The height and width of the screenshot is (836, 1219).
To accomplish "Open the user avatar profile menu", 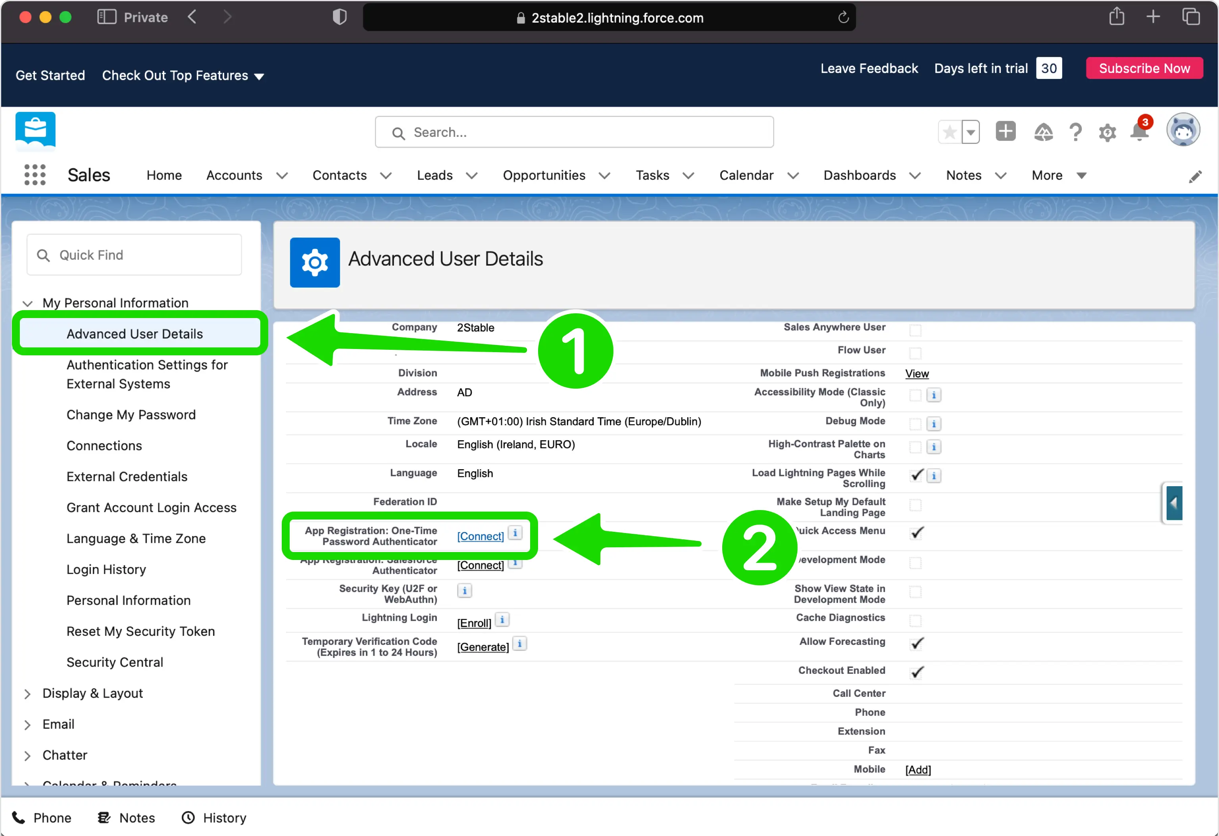I will (x=1183, y=130).
